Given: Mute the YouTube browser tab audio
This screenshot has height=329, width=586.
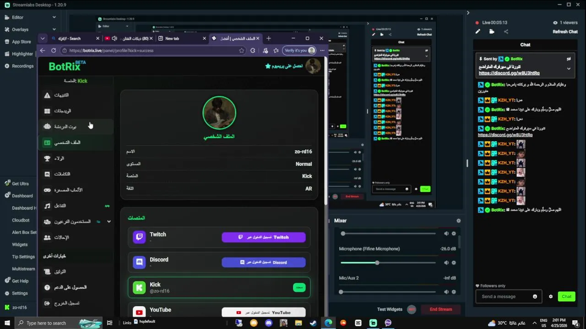Looking at the screenshot, I should (114, 38).
